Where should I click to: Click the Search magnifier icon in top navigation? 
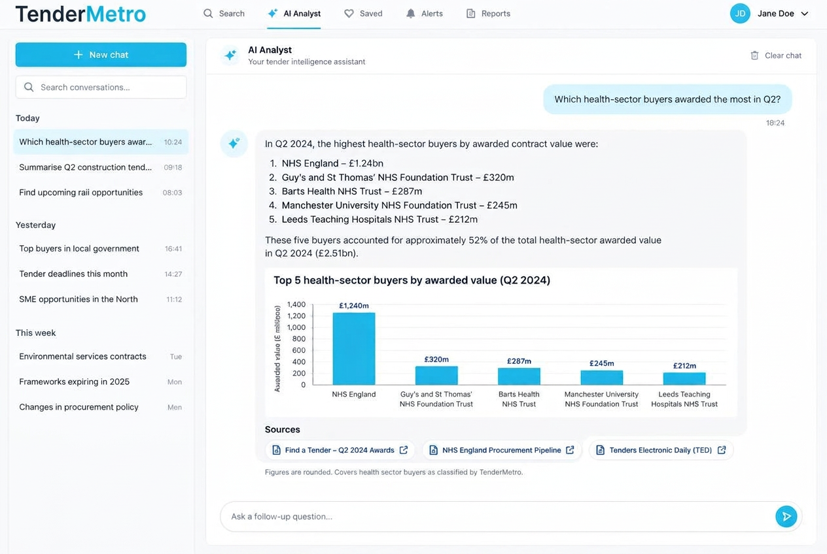click(208, 13)
